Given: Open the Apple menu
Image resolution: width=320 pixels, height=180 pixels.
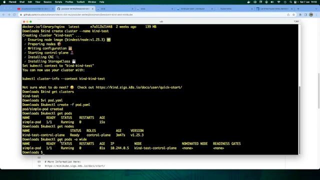Looking at the screenshot, I should point(4,2).
